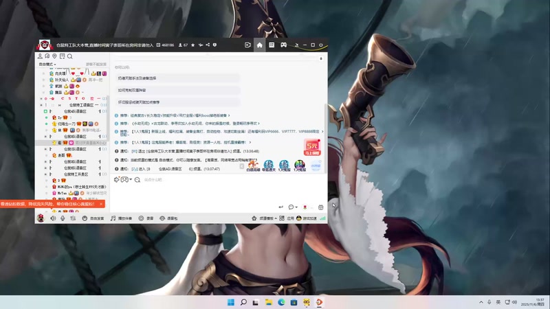Switch to the Home tab icon
This screenshot has height=309, width=550.
[x=260, y=45]
